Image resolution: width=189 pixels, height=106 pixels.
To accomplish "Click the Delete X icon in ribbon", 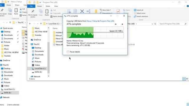I will (82, 11).
